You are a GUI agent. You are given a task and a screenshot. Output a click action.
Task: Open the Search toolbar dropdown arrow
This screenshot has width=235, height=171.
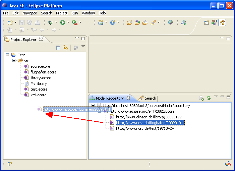pos(159,22)
